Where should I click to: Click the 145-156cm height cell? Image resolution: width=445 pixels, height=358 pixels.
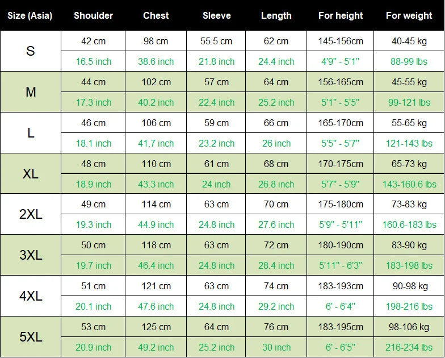(x=341, y=41)
